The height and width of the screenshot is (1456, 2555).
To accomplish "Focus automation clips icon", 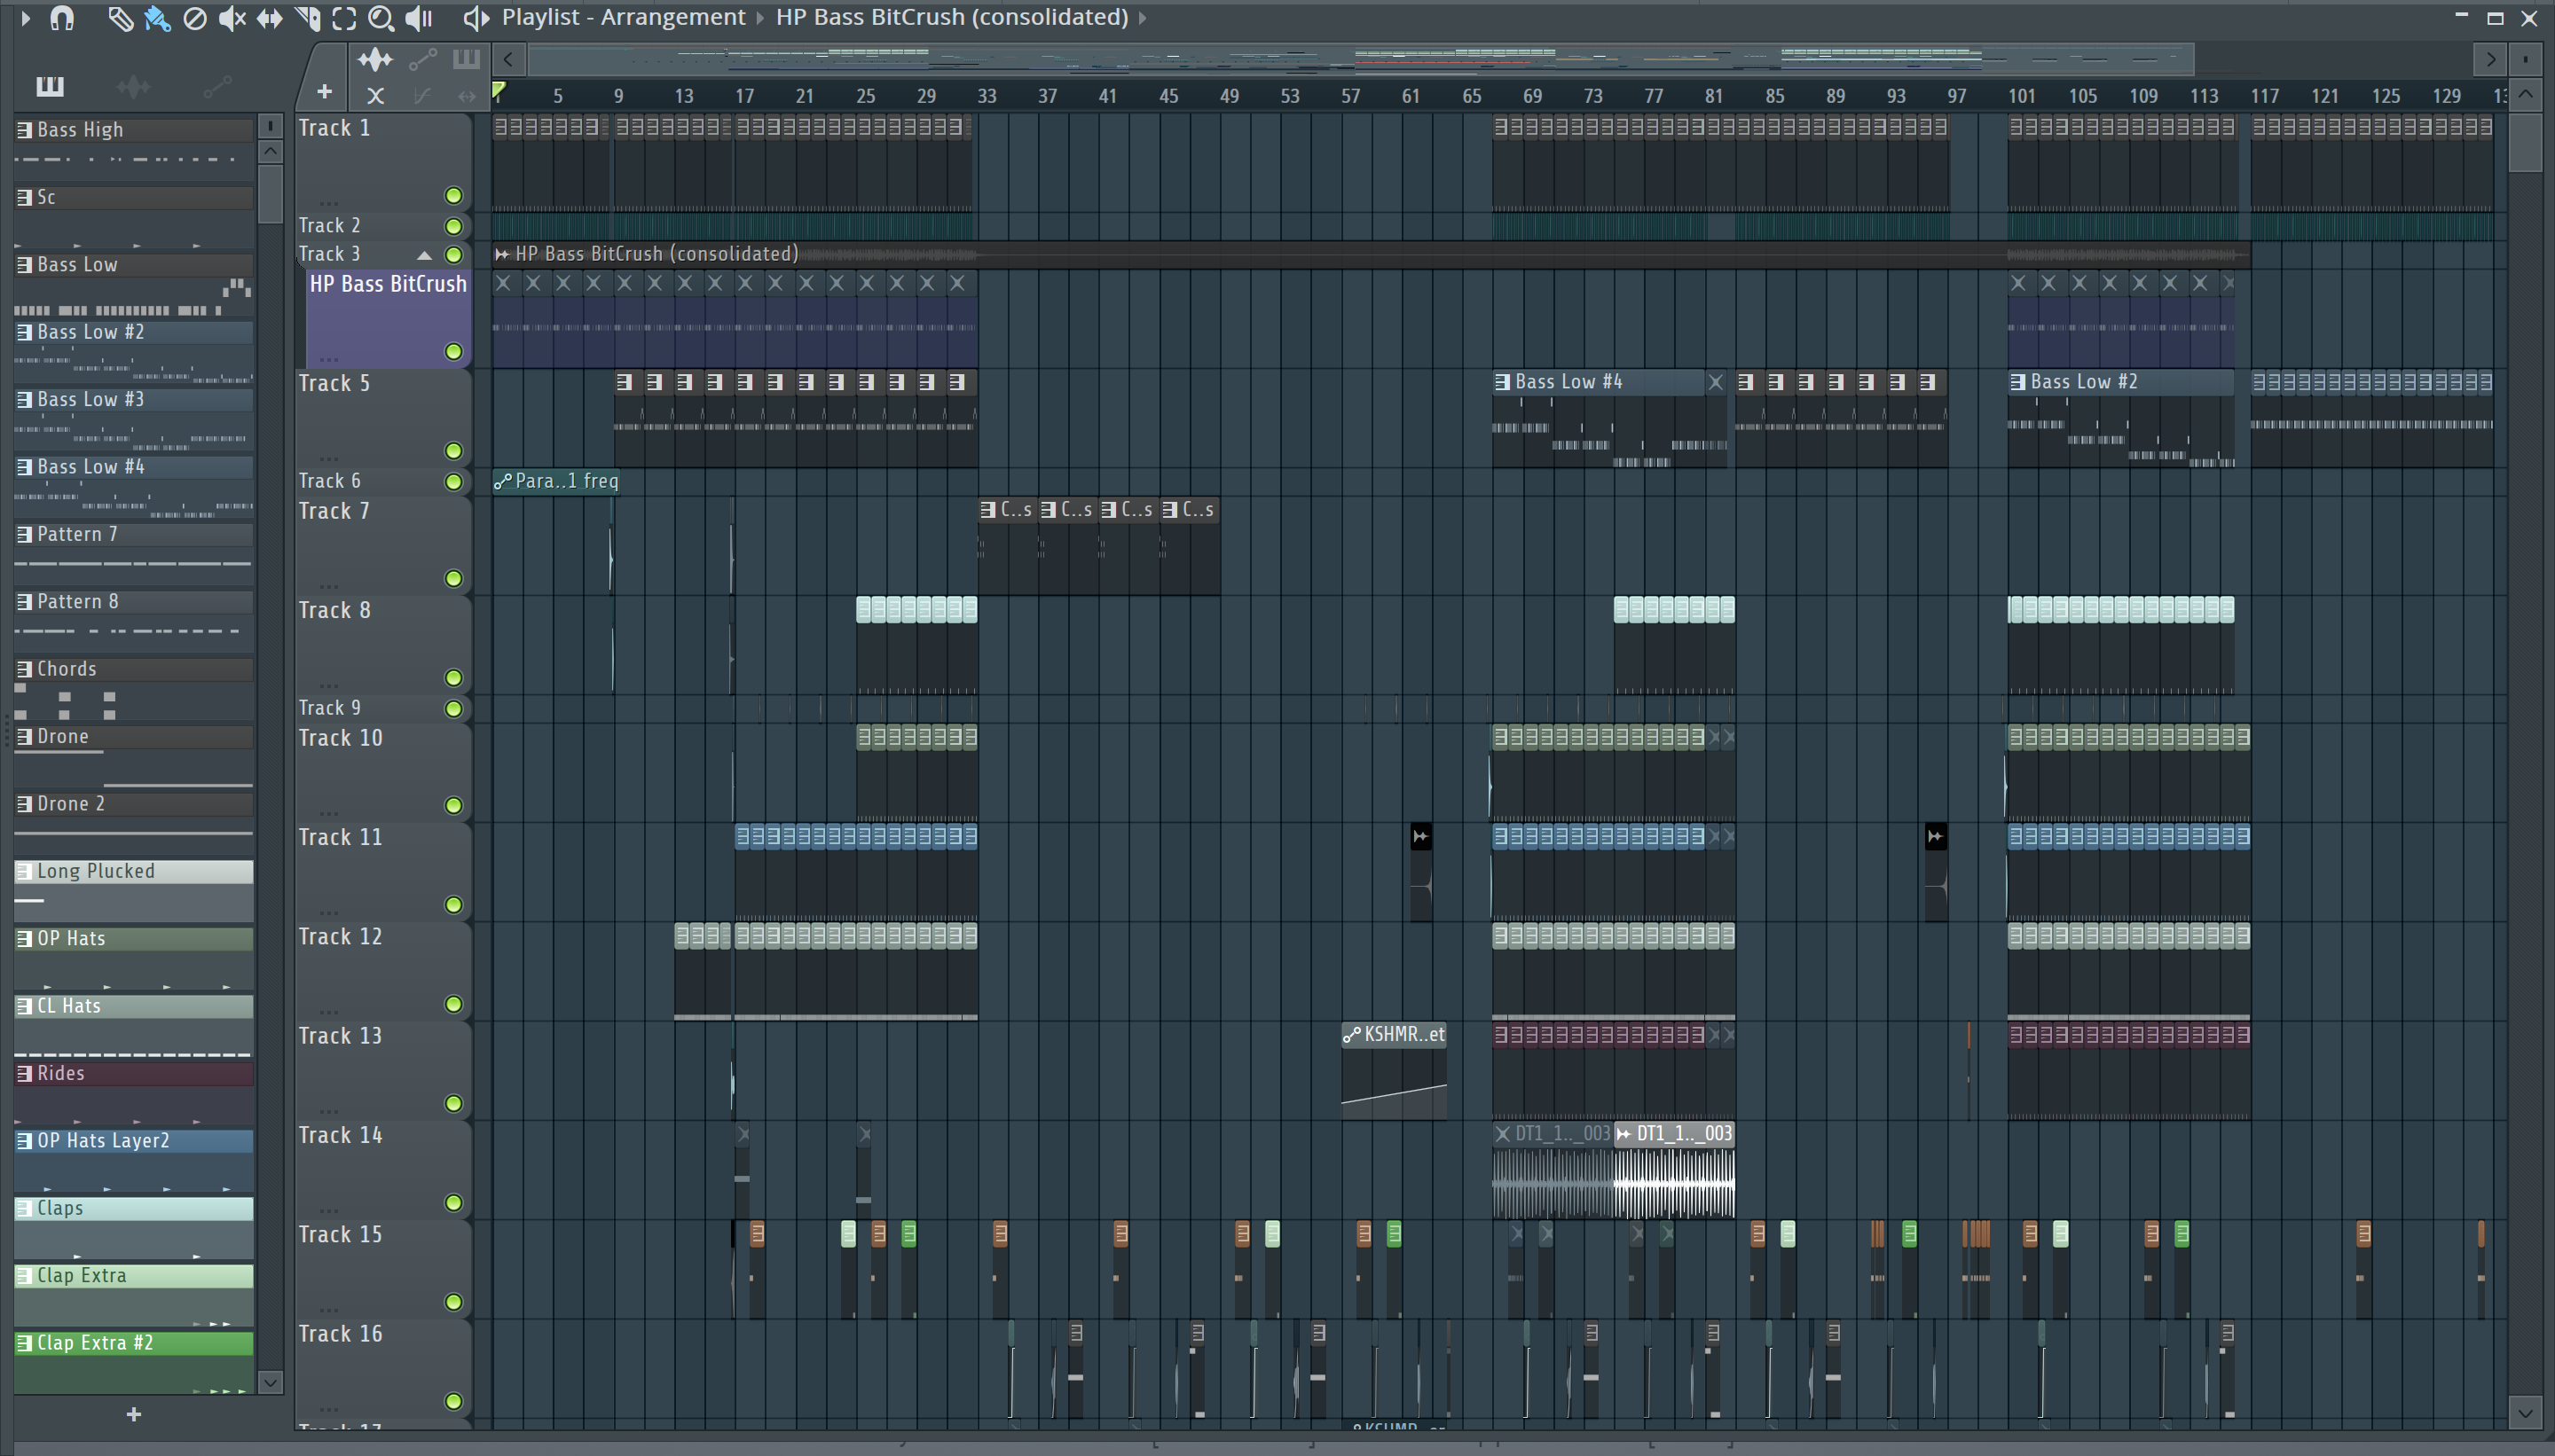I will [422, 60].
